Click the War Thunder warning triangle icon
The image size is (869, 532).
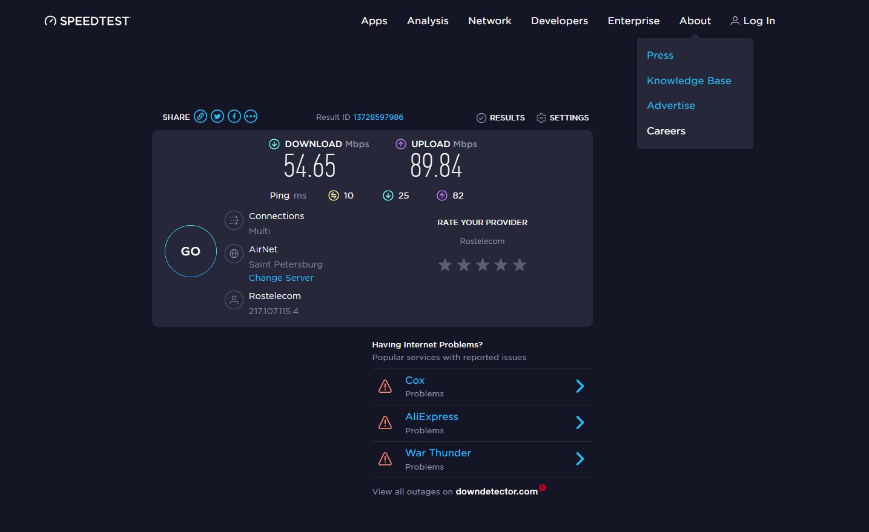(x=385, y=459)
